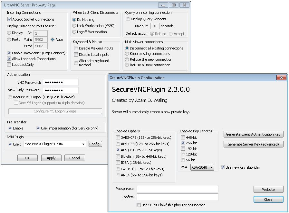Toggle the DSM Plugin Use checkbox
This screenshot has width=289, height=213.
(x=10, y=144)
